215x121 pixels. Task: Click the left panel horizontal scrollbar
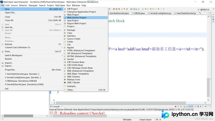click(18, 116)
